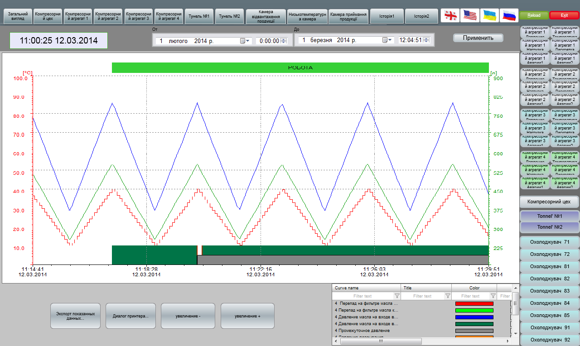Screen dimensions: 580x346
Task: Click the 'увеличение +' zoom-in button
Action: (247, 316)
